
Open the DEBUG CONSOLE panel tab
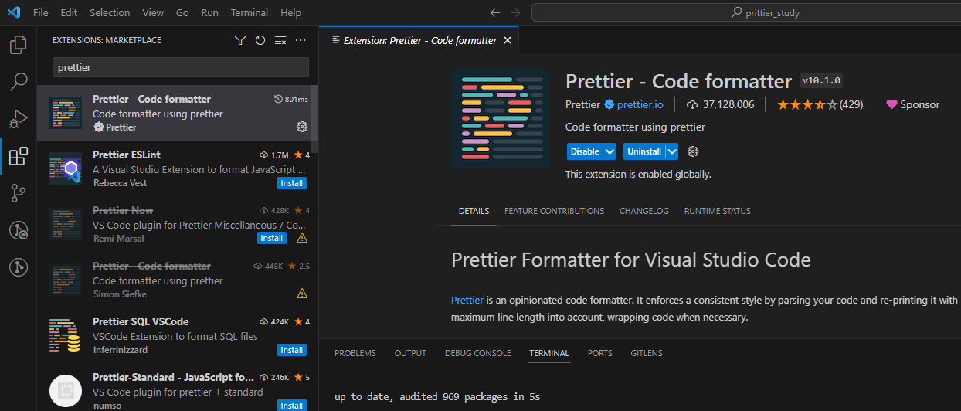(x=477, y=353)
